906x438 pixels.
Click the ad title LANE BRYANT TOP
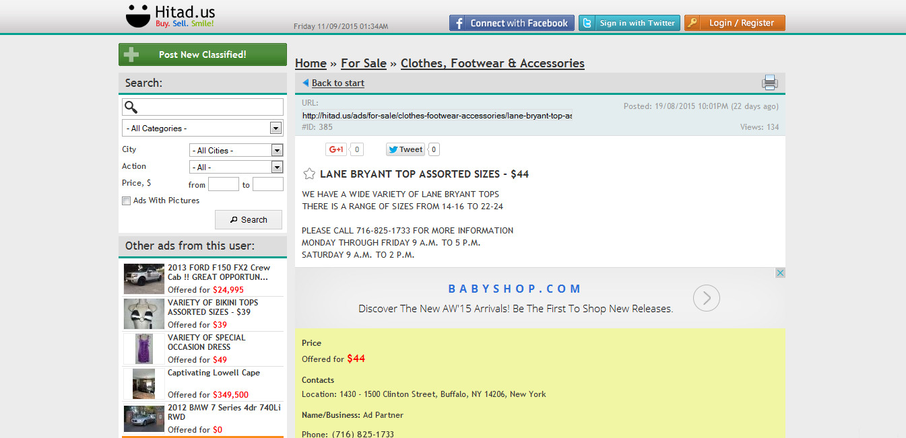[424, 174]
